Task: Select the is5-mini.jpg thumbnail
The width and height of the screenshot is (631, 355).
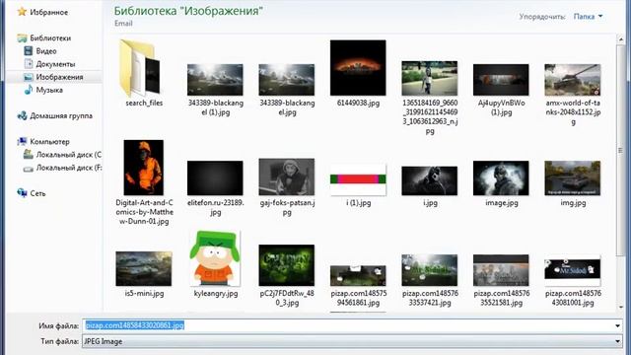Action: [x=144, y=268]
